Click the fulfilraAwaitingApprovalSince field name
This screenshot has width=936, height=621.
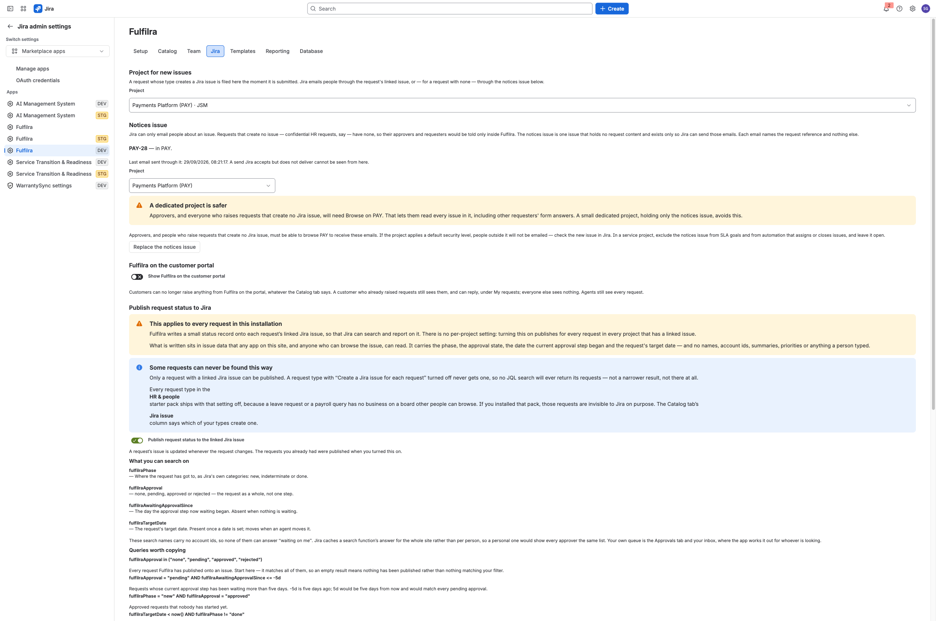pos(161,506)
